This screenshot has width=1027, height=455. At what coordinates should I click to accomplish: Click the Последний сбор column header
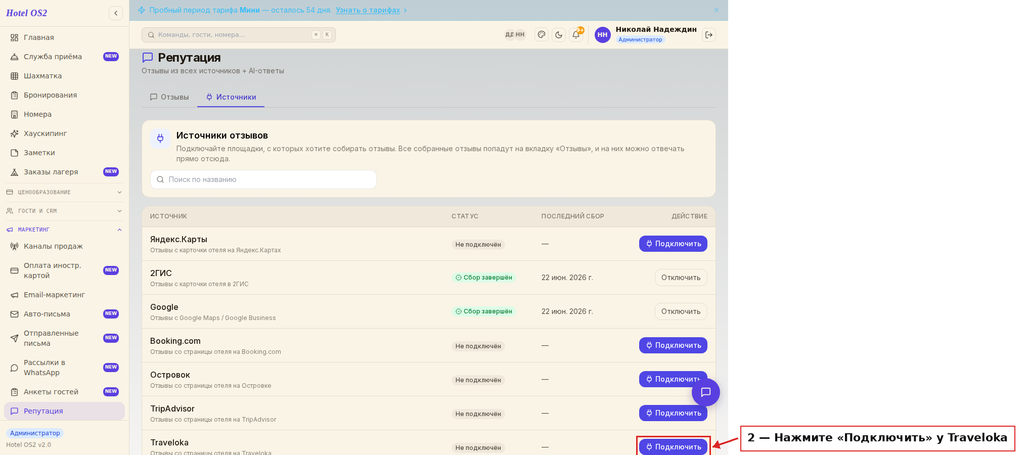(572, 216)
